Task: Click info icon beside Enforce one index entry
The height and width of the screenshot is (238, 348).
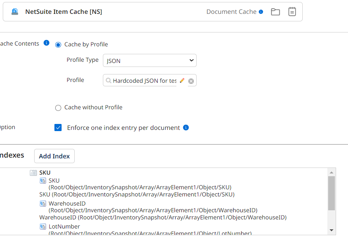Action: point(186,128)
